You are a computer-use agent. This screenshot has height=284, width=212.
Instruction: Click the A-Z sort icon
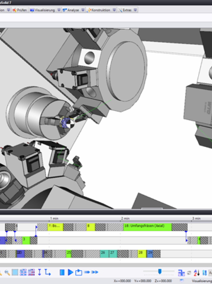point(197,273)
